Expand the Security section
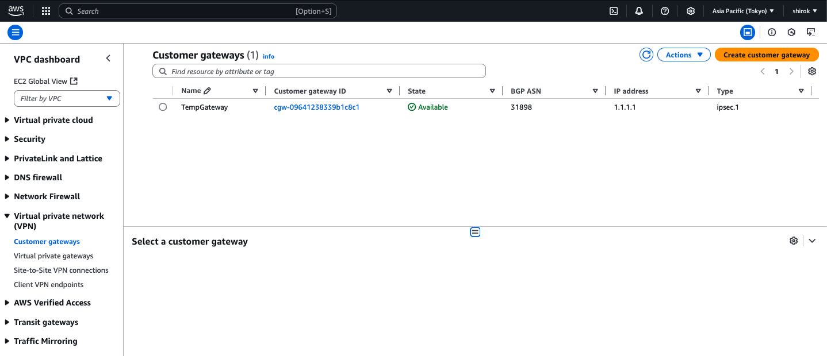This screenshot has height=356, width=827. coord(7,139)
